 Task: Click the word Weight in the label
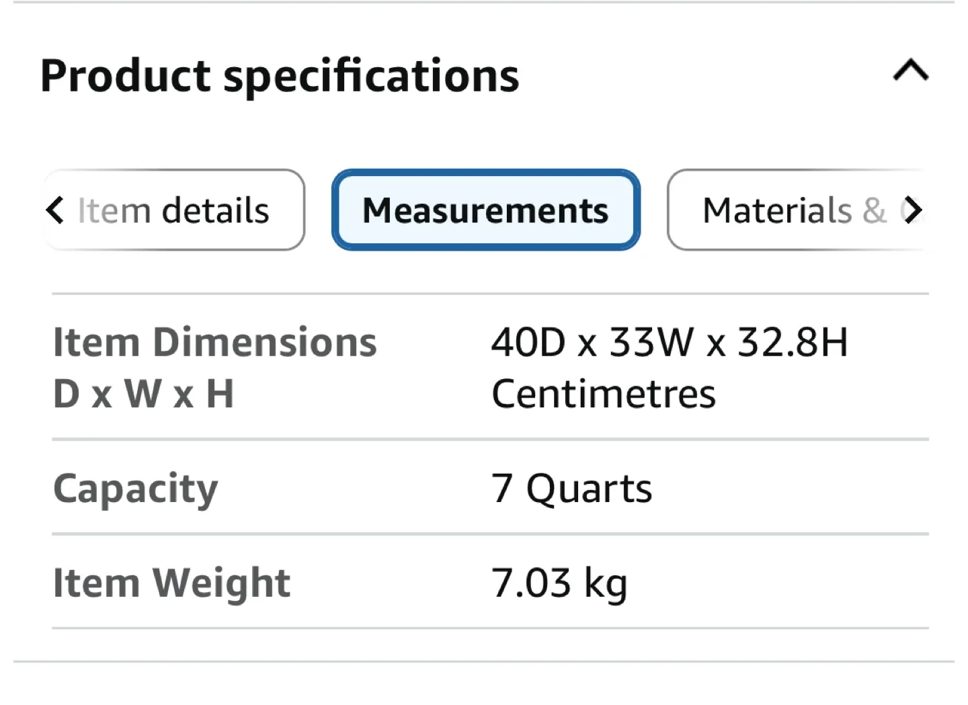(221, 583)
